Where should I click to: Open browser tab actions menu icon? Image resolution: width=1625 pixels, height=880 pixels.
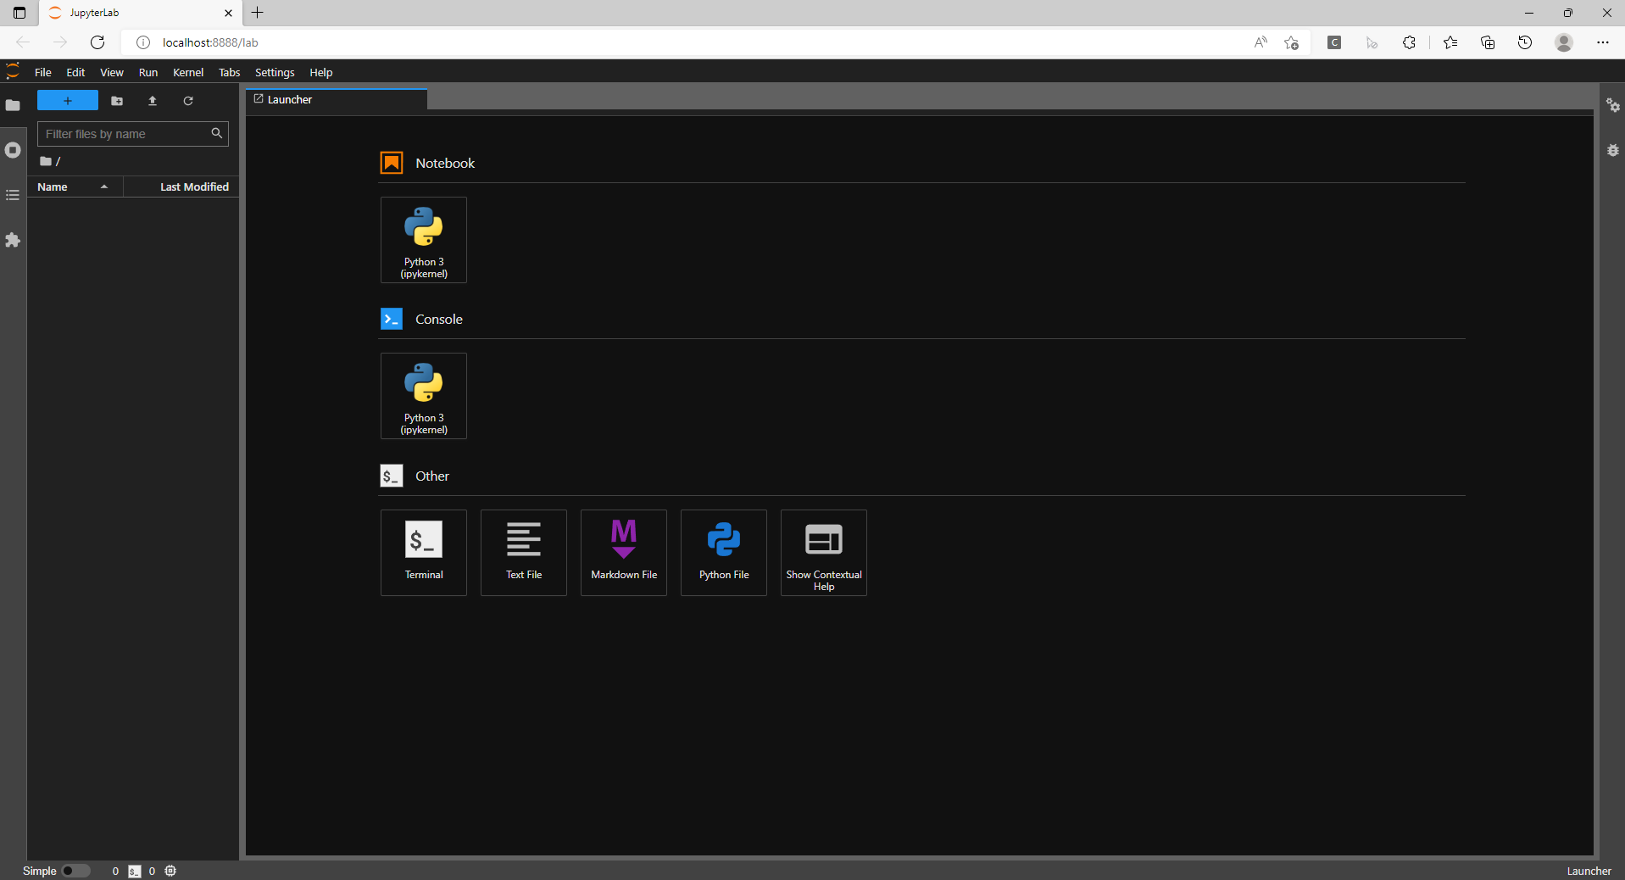(x=19, y=13)
